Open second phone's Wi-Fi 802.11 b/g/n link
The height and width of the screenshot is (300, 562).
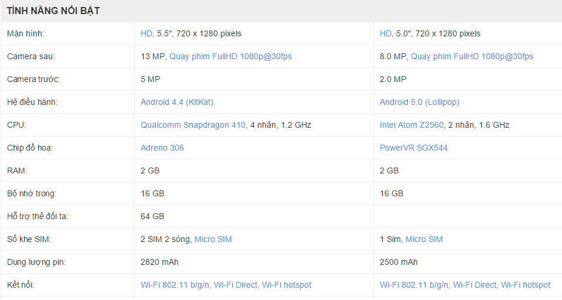pyautogui.click(x=414, y=285)
